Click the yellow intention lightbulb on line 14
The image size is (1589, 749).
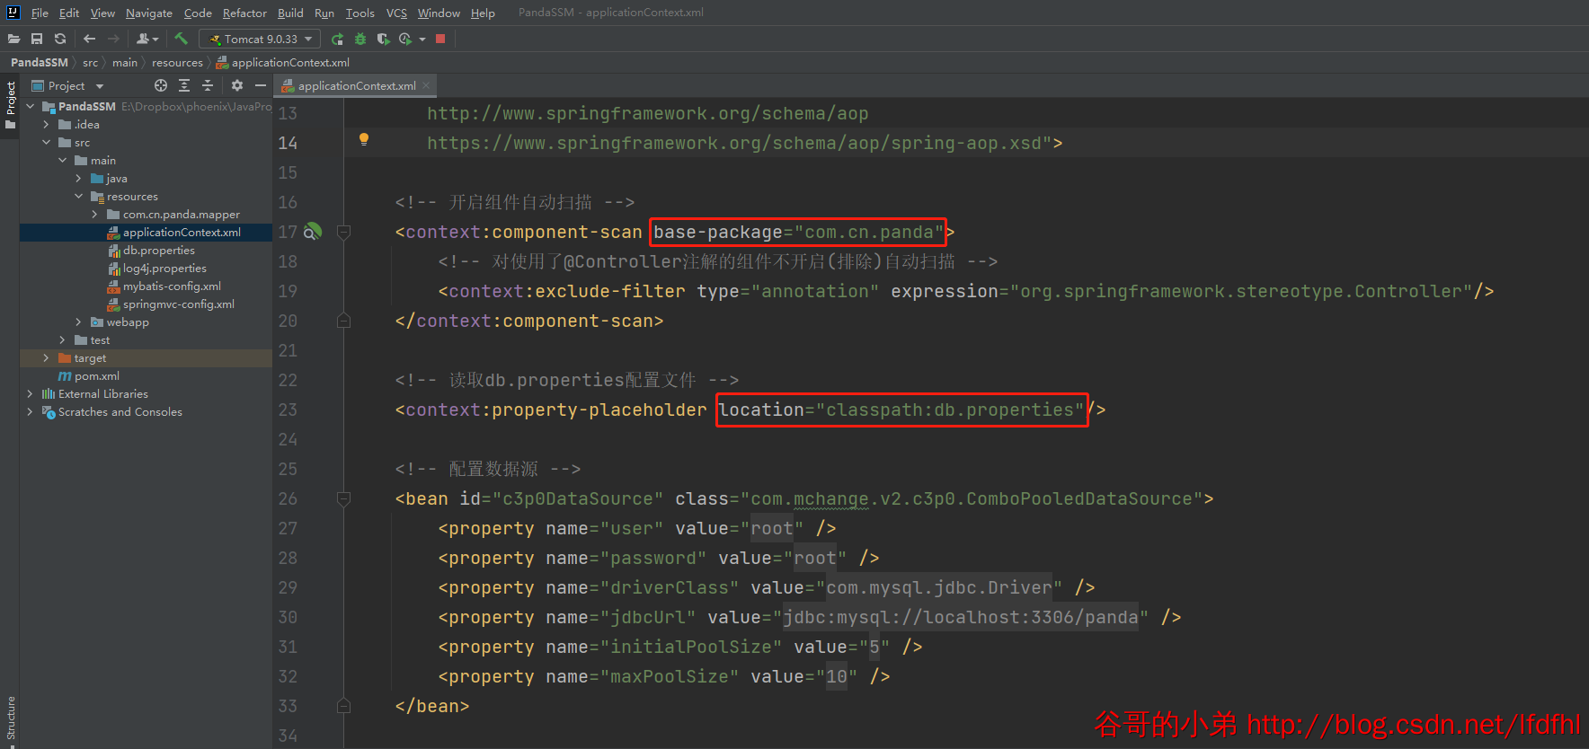point(364,139)
